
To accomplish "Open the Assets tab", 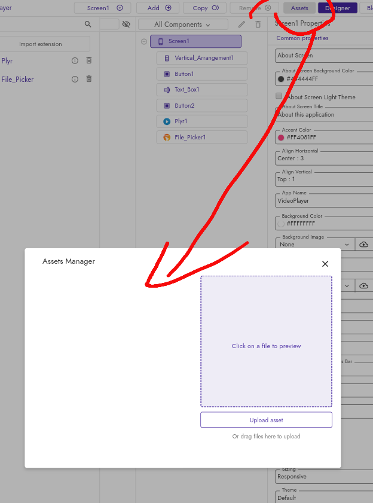I will pos(299,8).
